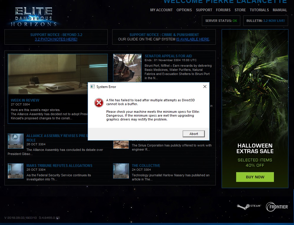
Task: Click the '26 OCT 3304' date text
Action: coord(36,144)
